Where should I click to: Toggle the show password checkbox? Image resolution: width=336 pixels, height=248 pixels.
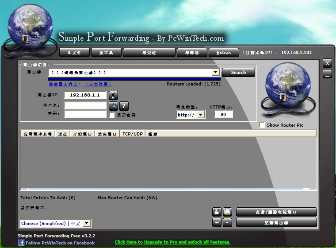pos(112,115)
